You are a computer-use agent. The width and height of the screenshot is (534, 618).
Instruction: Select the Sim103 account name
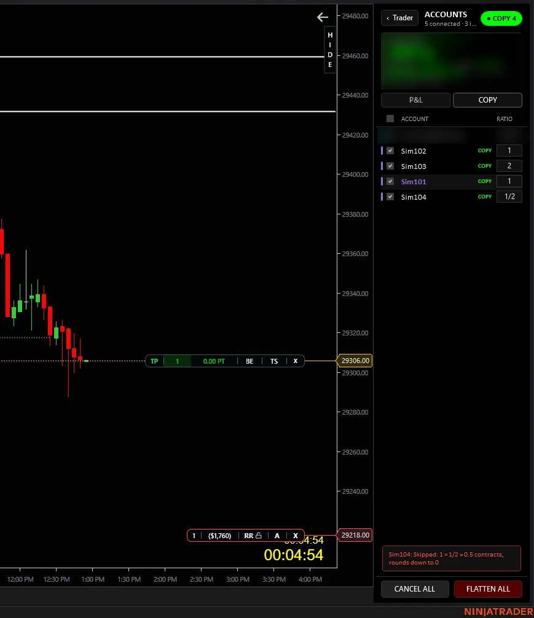coord(414,166)
